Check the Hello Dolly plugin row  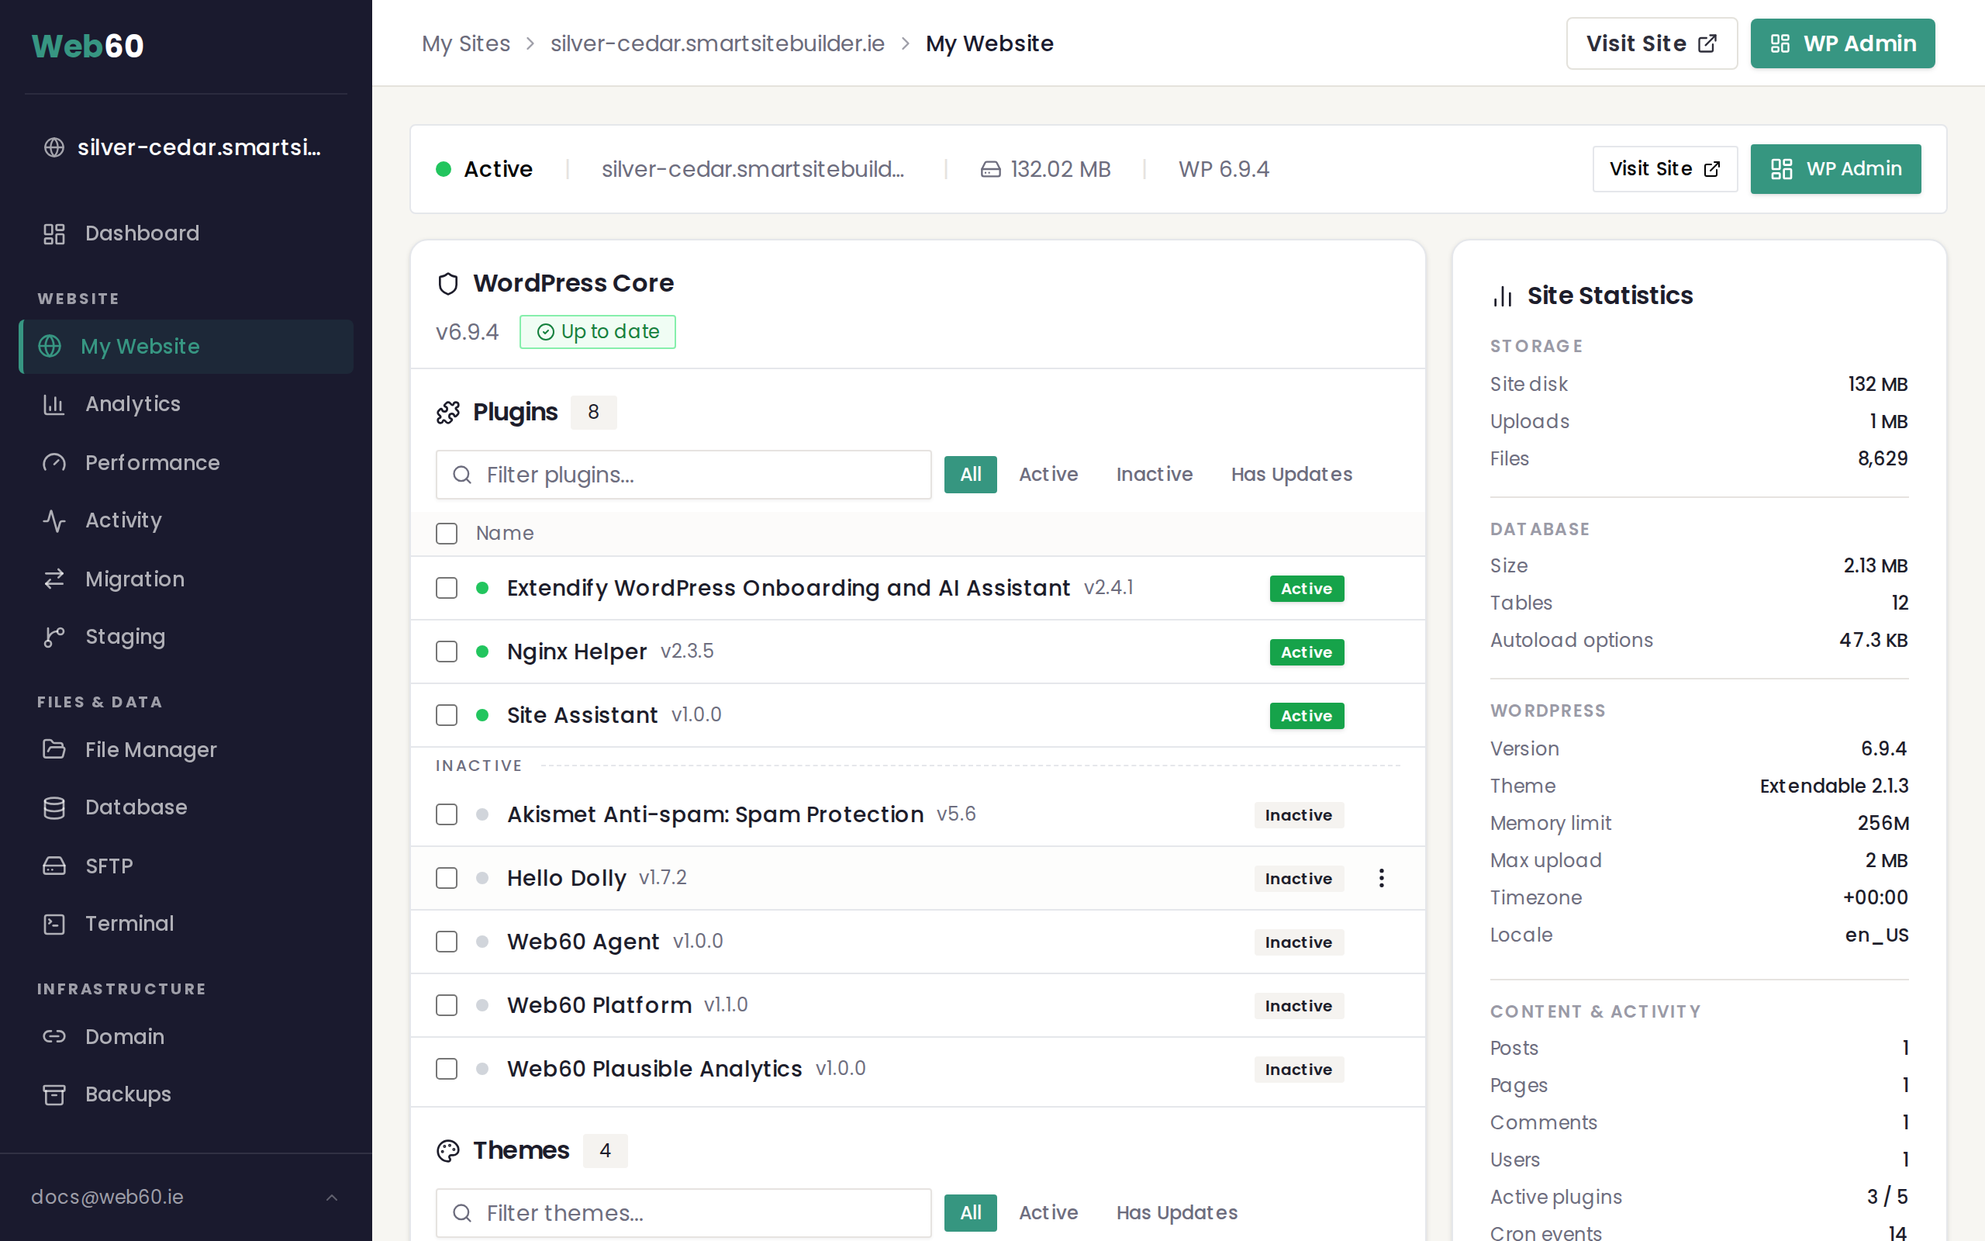click(446, 877)
